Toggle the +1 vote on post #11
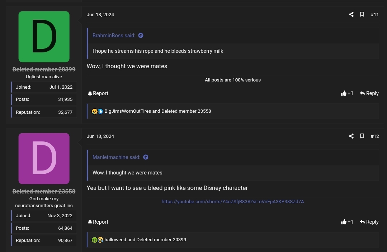Screen dimensions: 387x252 [x=347, y=93]
